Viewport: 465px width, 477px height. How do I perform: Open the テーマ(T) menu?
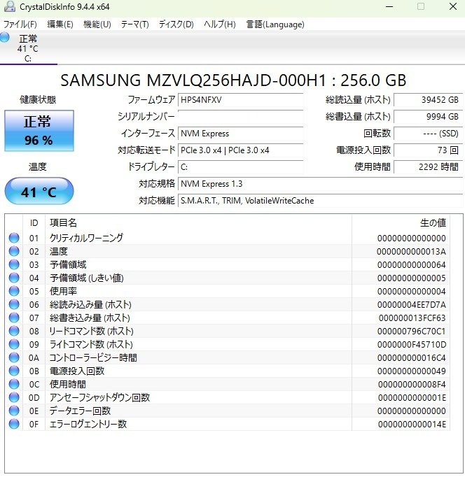tap(134, 24)
